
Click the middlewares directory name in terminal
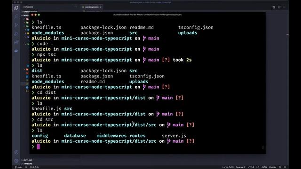pos(111,136)
